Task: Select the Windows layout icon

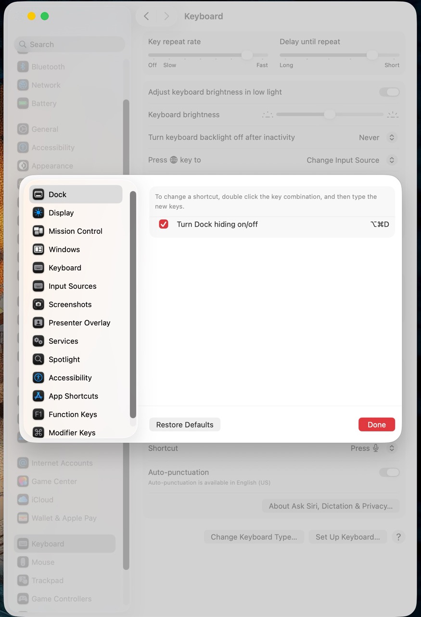Action: click(38, 249)
